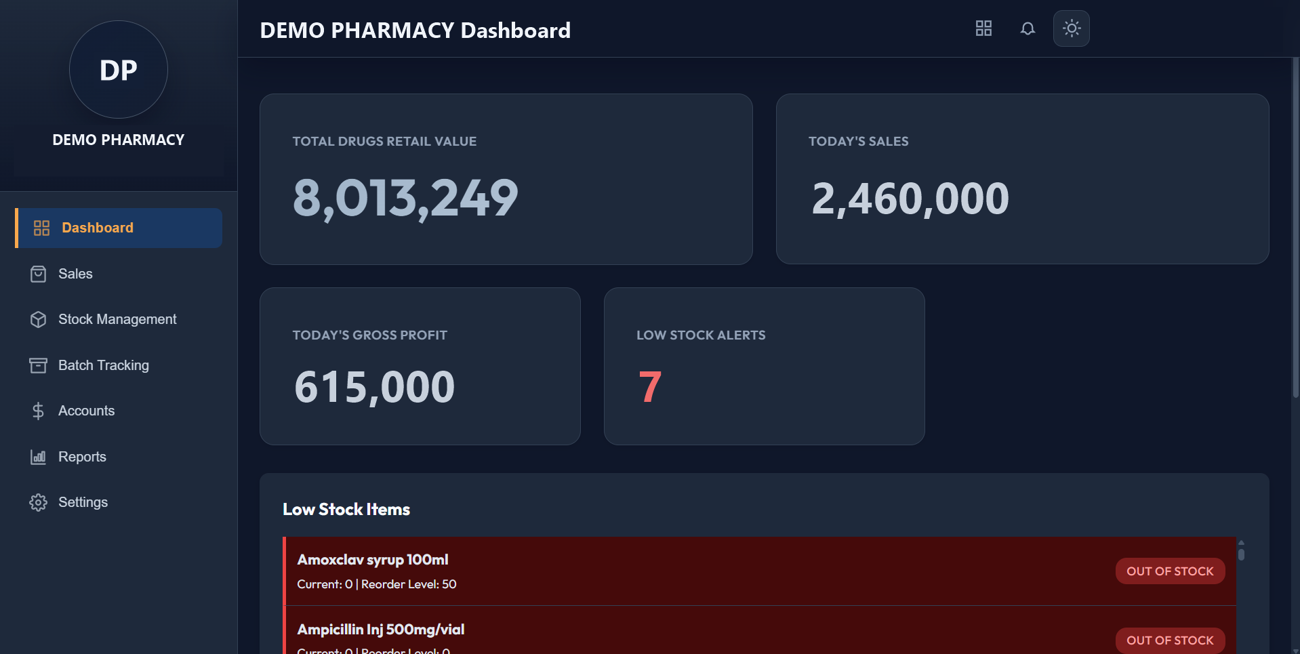
Task: Click the main page vertical scrollbar
Action: 1296,227
